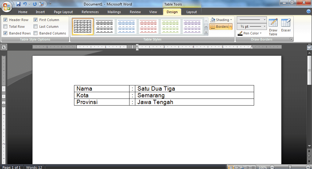The height and width of the screenshot is (169, 312).
Task: Apply the purple Light Shading table style
Action: click(x=192, y=26)
